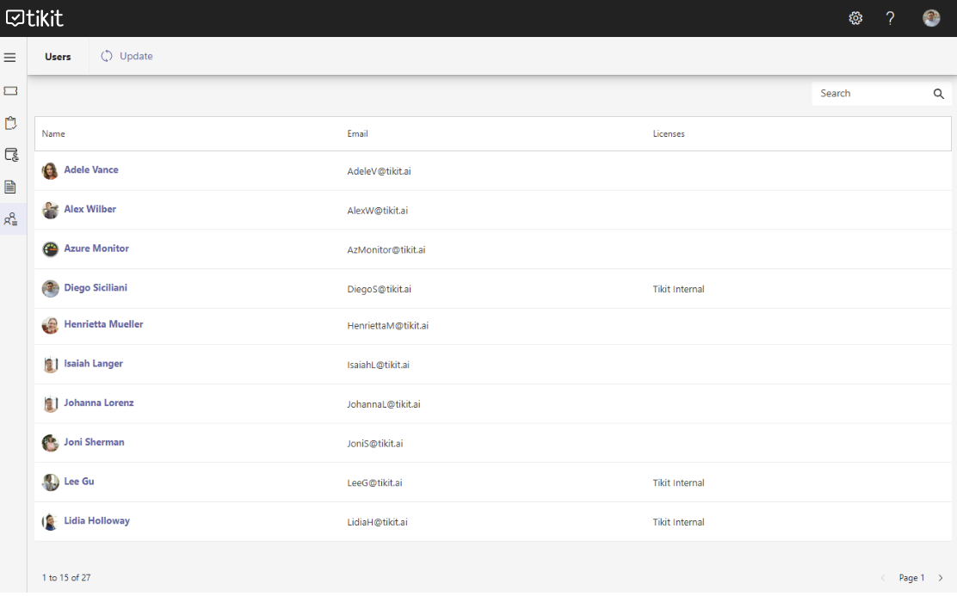Click into the Search field
957x596 pixels.
[x=869, y=94]
